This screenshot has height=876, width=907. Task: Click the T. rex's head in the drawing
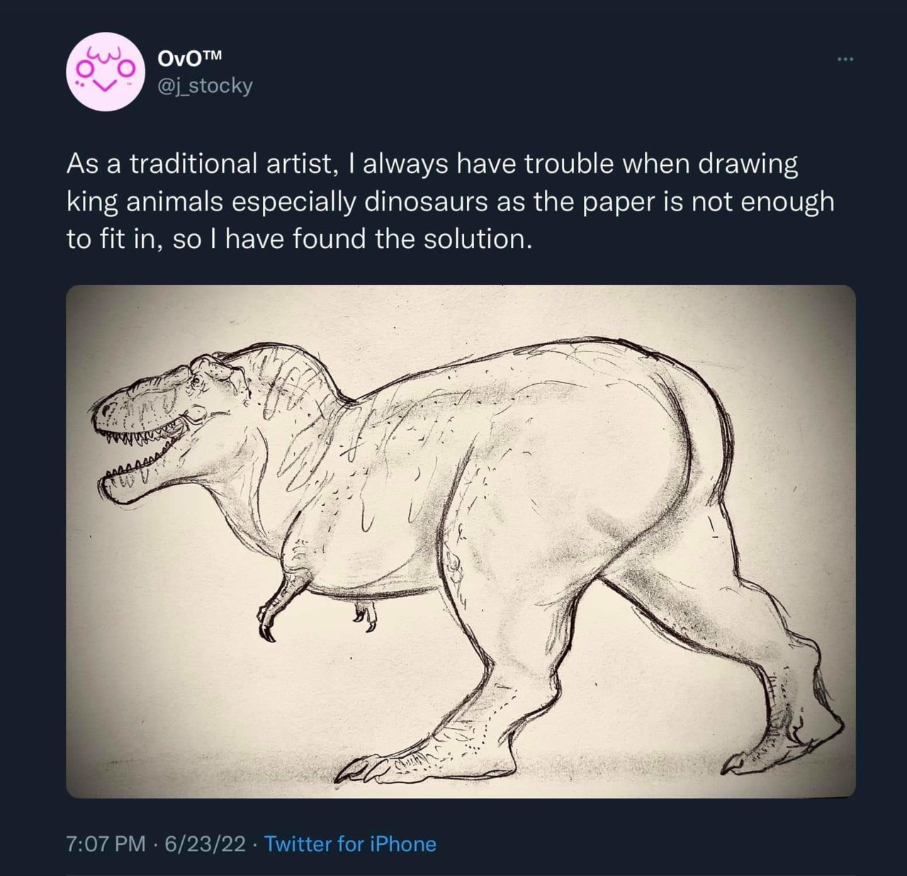point(163,418)
